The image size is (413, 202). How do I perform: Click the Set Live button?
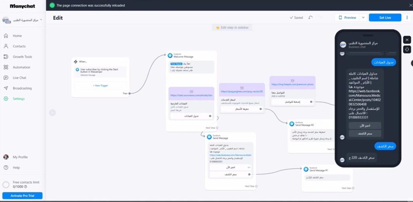click(385, 18)
